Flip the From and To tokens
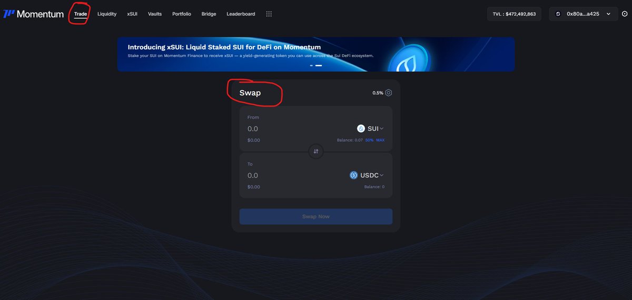 point(316,151)
